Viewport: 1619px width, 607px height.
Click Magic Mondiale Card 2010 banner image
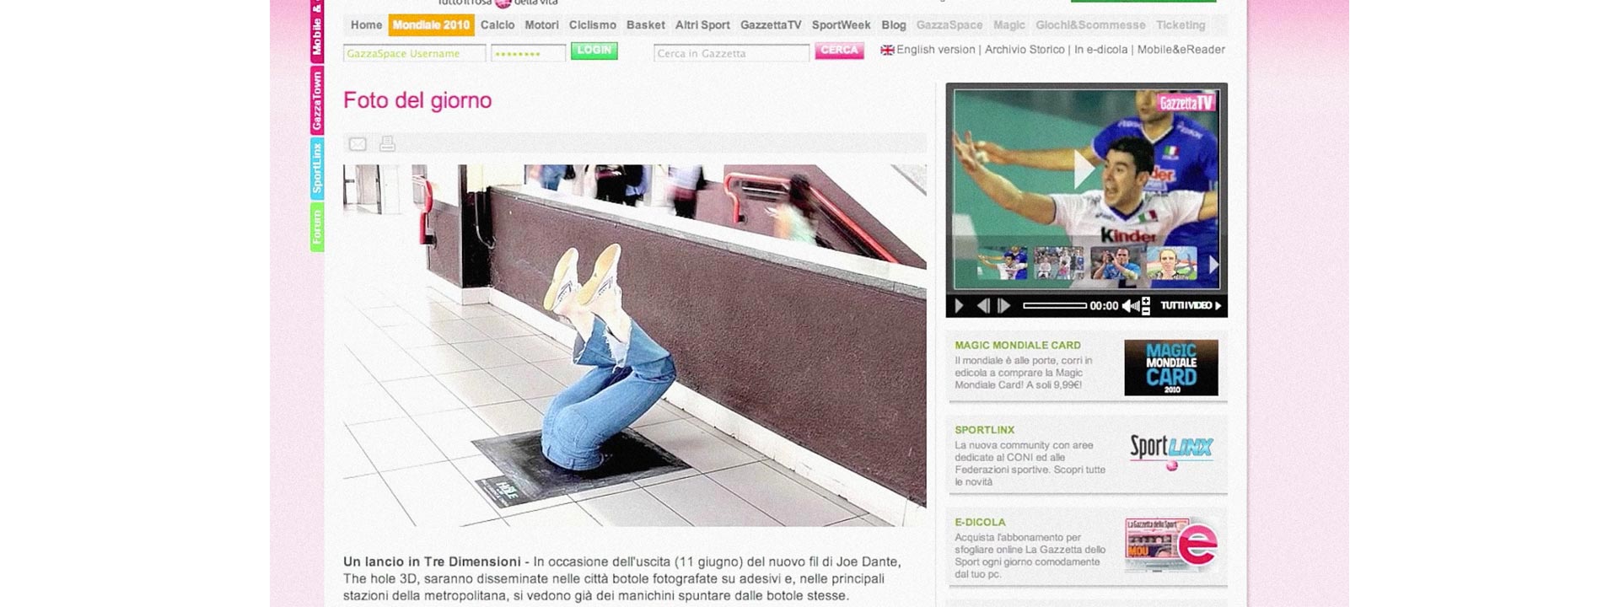pos(1171,368)
